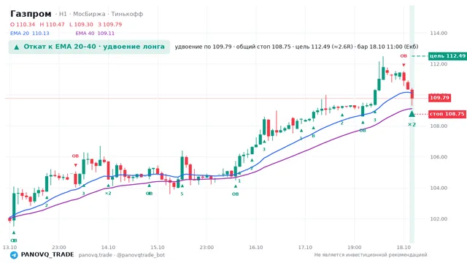Click the disclaimer "Не является инвестиционной рекомендацией"
Viewport: 467px width, 263px height.
371,255
